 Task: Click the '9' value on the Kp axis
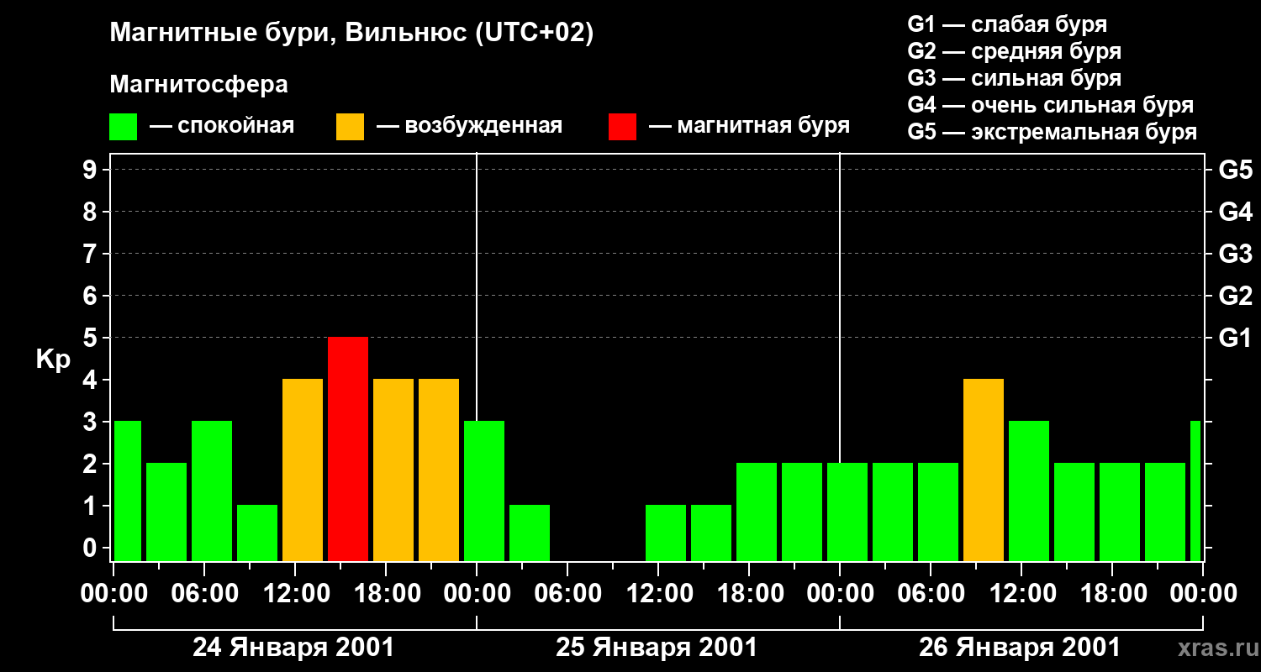tap(92, 170)
